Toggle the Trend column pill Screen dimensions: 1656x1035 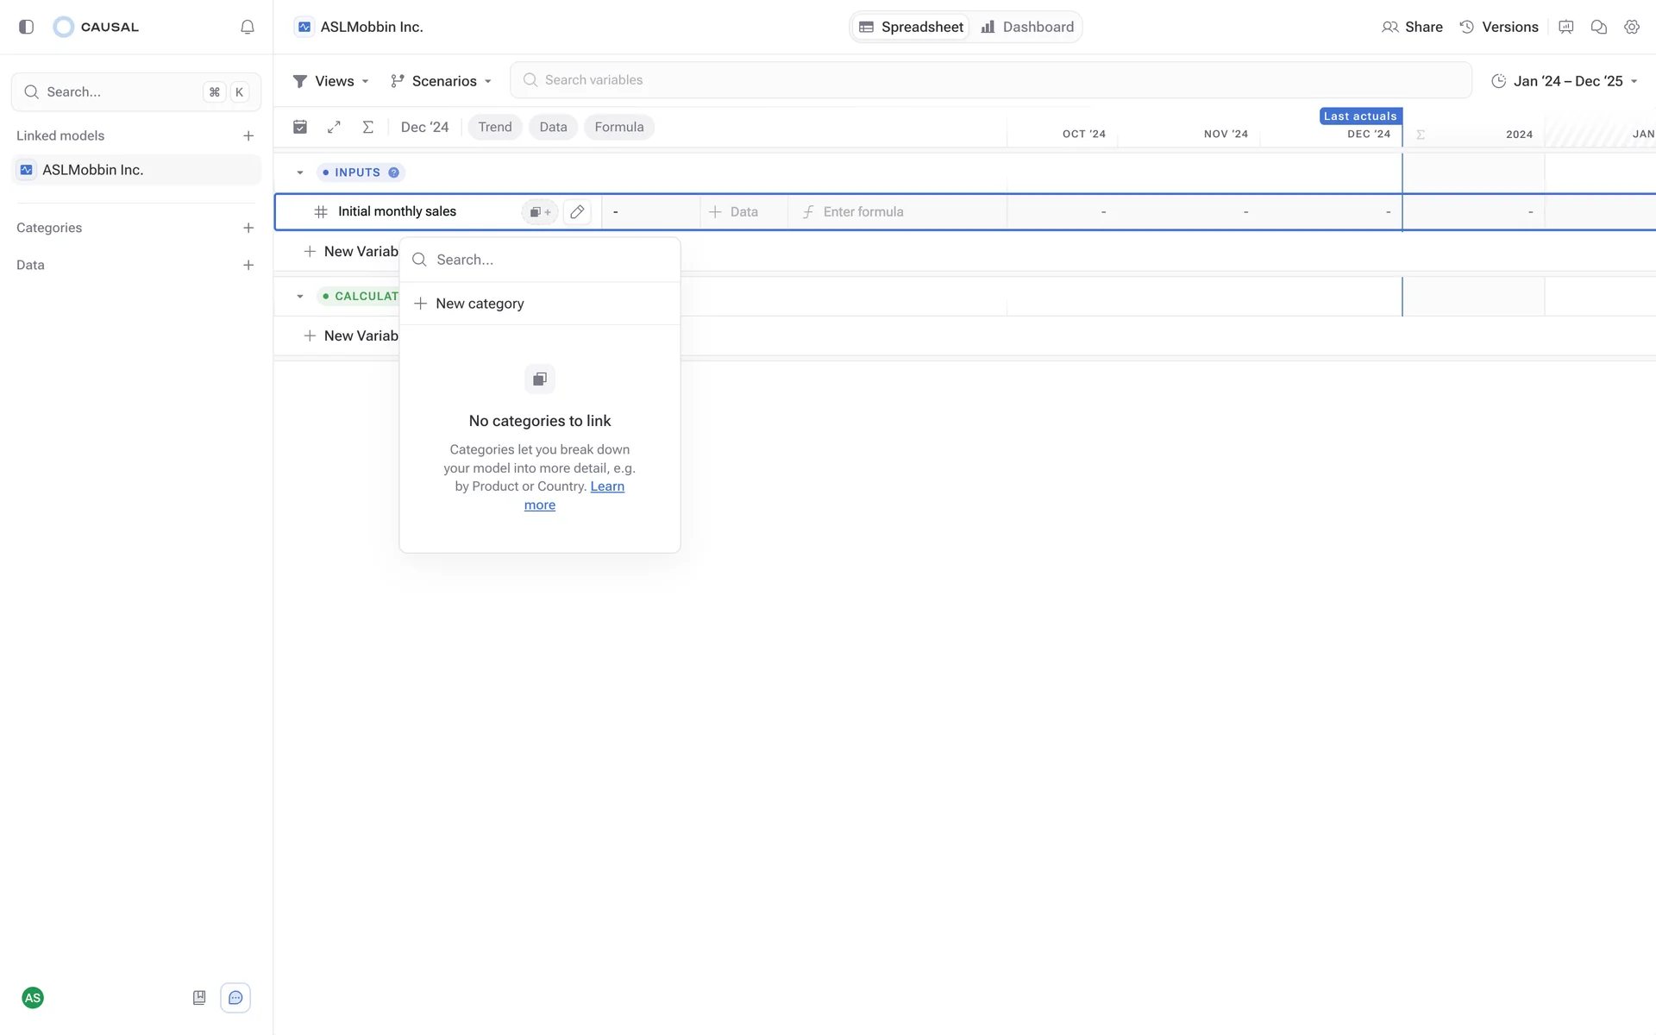click(x=495, y=127)
